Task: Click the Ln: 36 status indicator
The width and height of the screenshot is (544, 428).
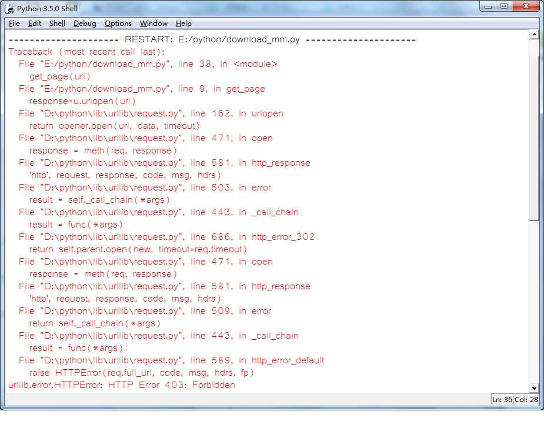Action: coord(502,400)
